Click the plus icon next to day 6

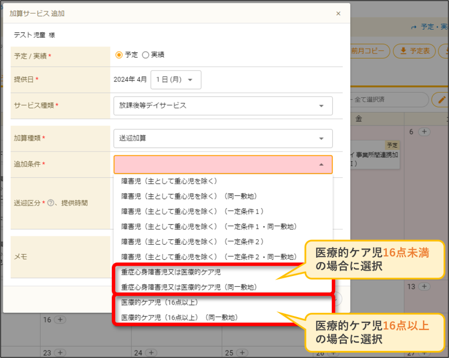(424, 132)
